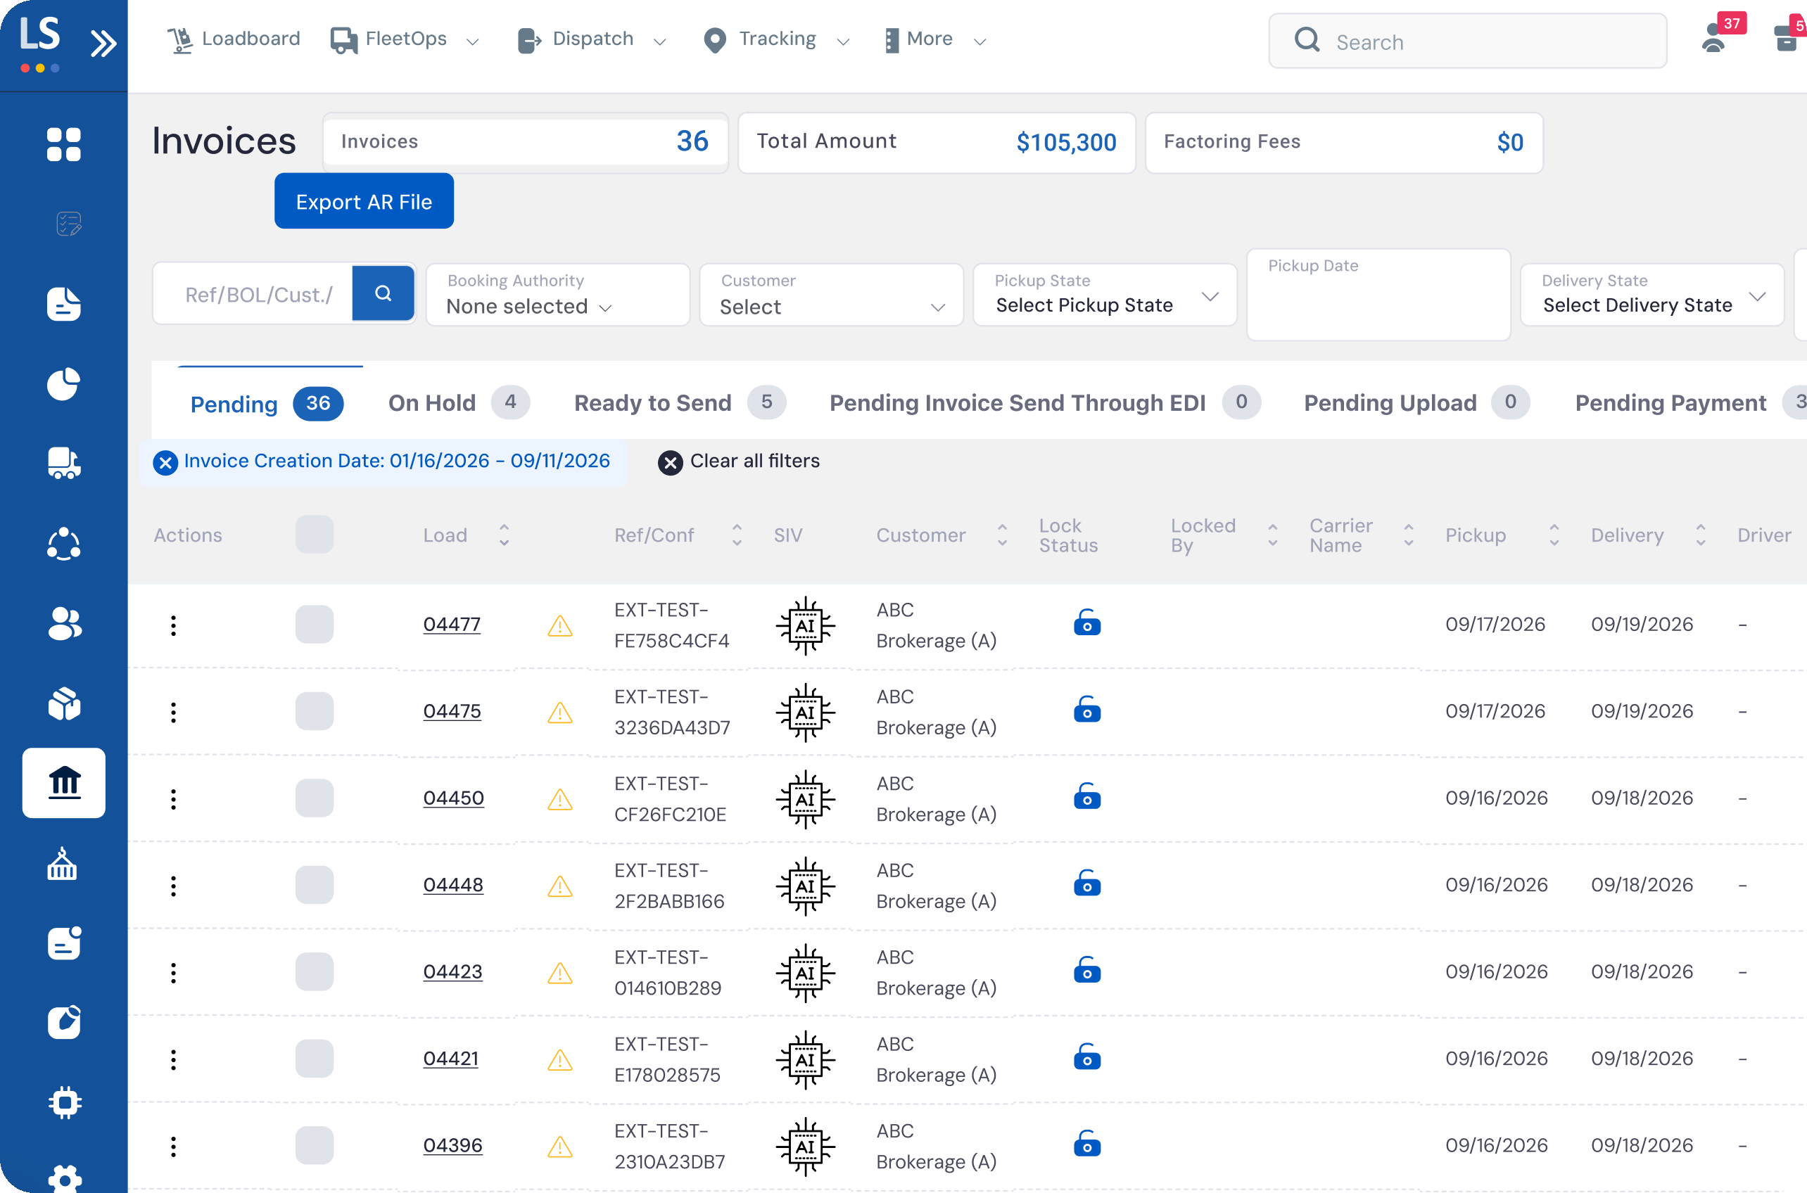Select the bank accounting sidebar icon

pyautogui.click(x=64, y=783)
